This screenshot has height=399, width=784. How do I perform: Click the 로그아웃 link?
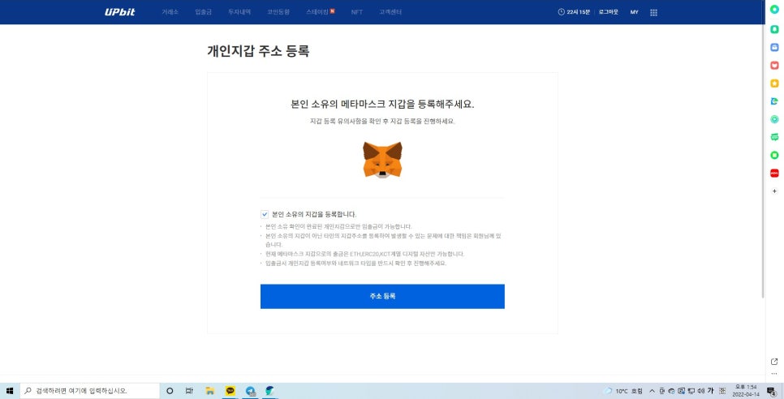pyautogui.click(x=609, y=12)
